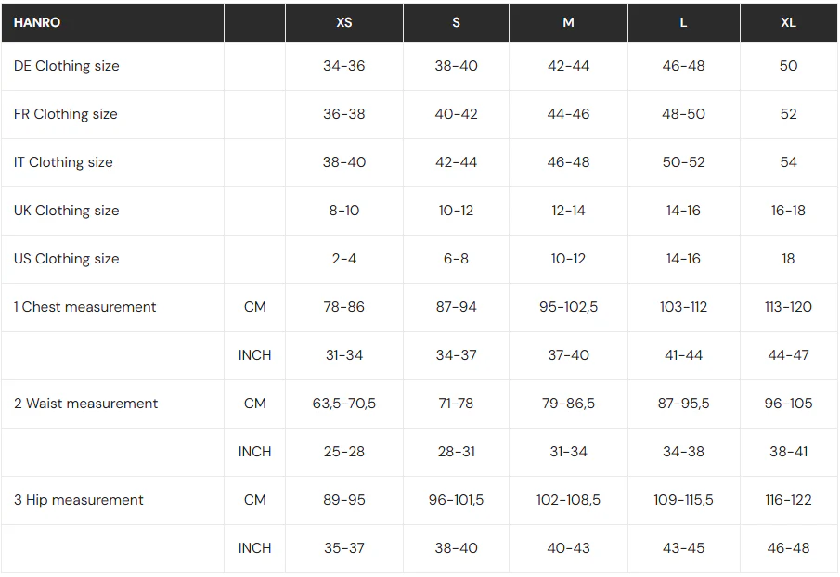Click the 116-122 hip value
Viewport: 840px width, 577px height.
[788, 500]
